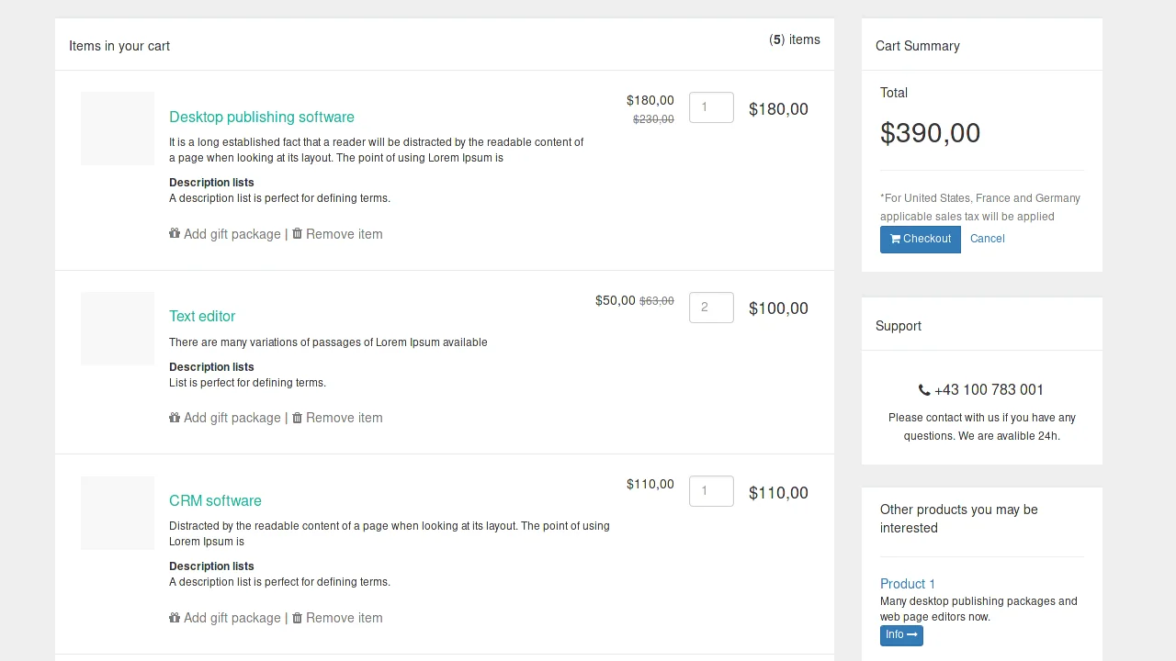Viewport: 1176px width, 661px height.
Task: Click the Cancel link beside Checkout
Action: (x=987, y=239)
